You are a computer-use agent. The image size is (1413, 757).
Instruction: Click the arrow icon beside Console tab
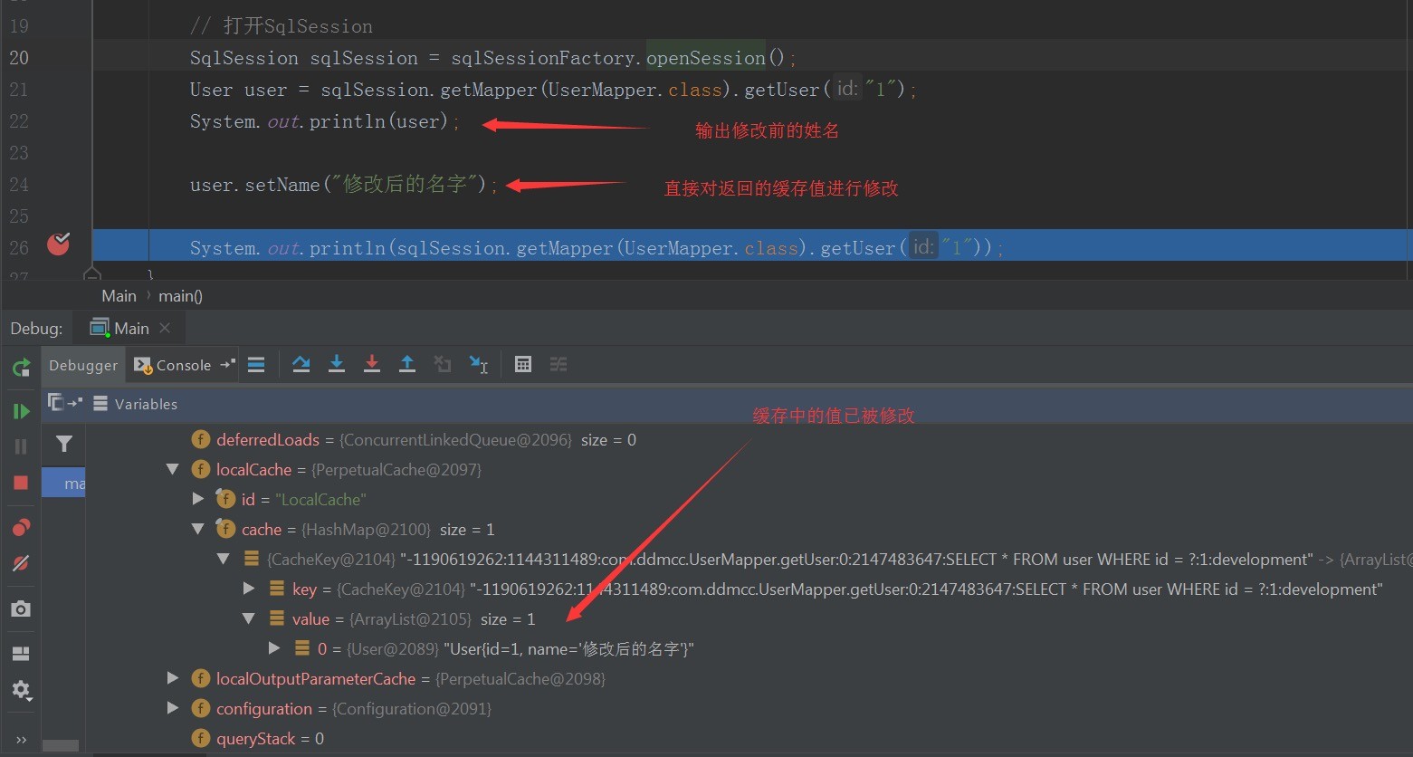point(227,364)
